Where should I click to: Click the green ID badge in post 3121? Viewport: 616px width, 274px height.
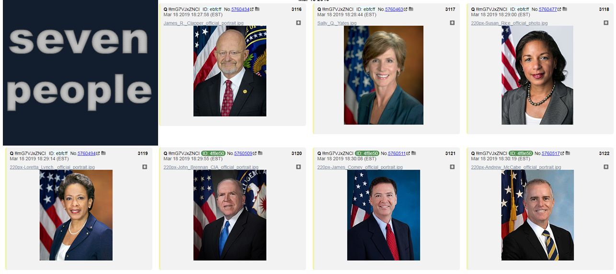point(367,153)
